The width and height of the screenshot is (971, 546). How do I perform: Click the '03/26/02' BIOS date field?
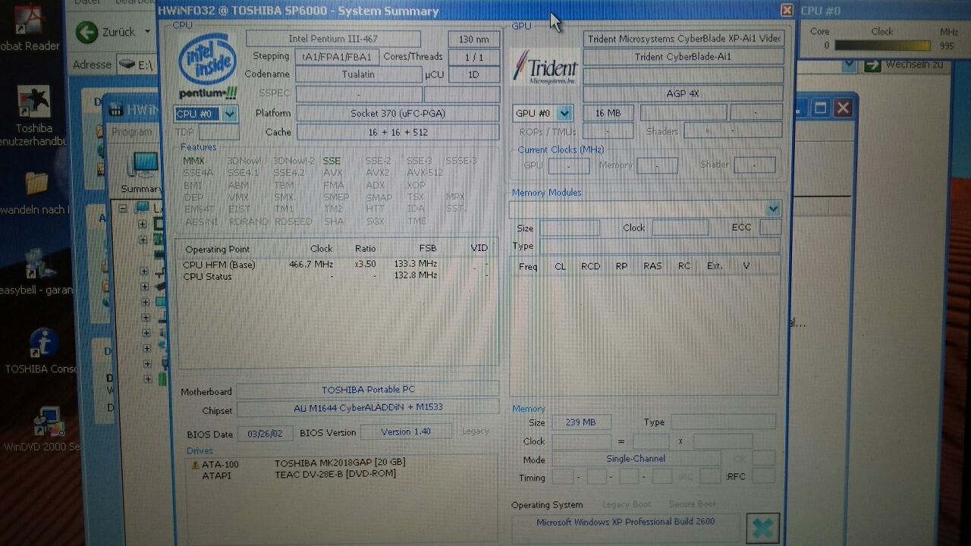tap(265, 434)
